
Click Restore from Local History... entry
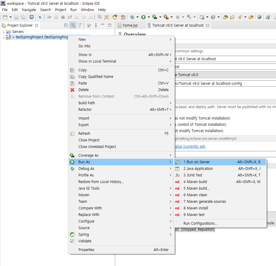[122, 182]
